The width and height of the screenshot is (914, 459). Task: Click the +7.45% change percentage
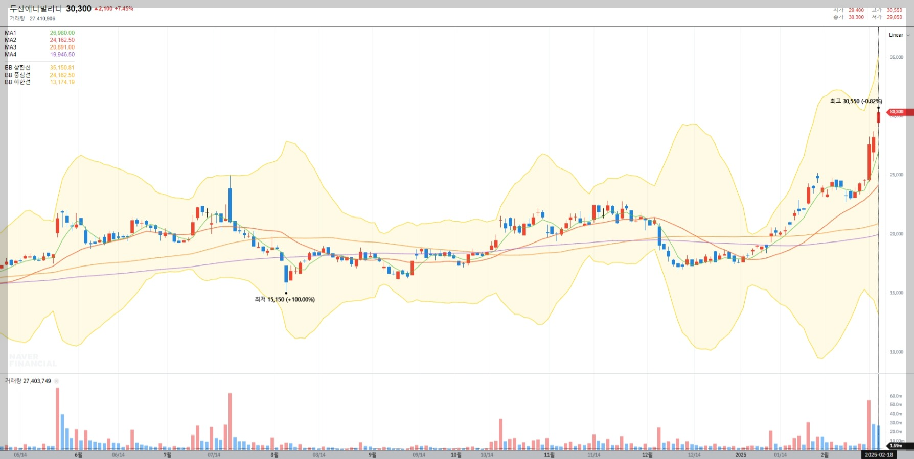124,9
